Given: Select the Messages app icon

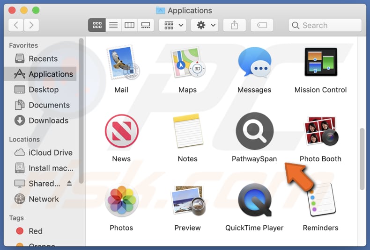Looking at the screenshot, I should point(255,62).
